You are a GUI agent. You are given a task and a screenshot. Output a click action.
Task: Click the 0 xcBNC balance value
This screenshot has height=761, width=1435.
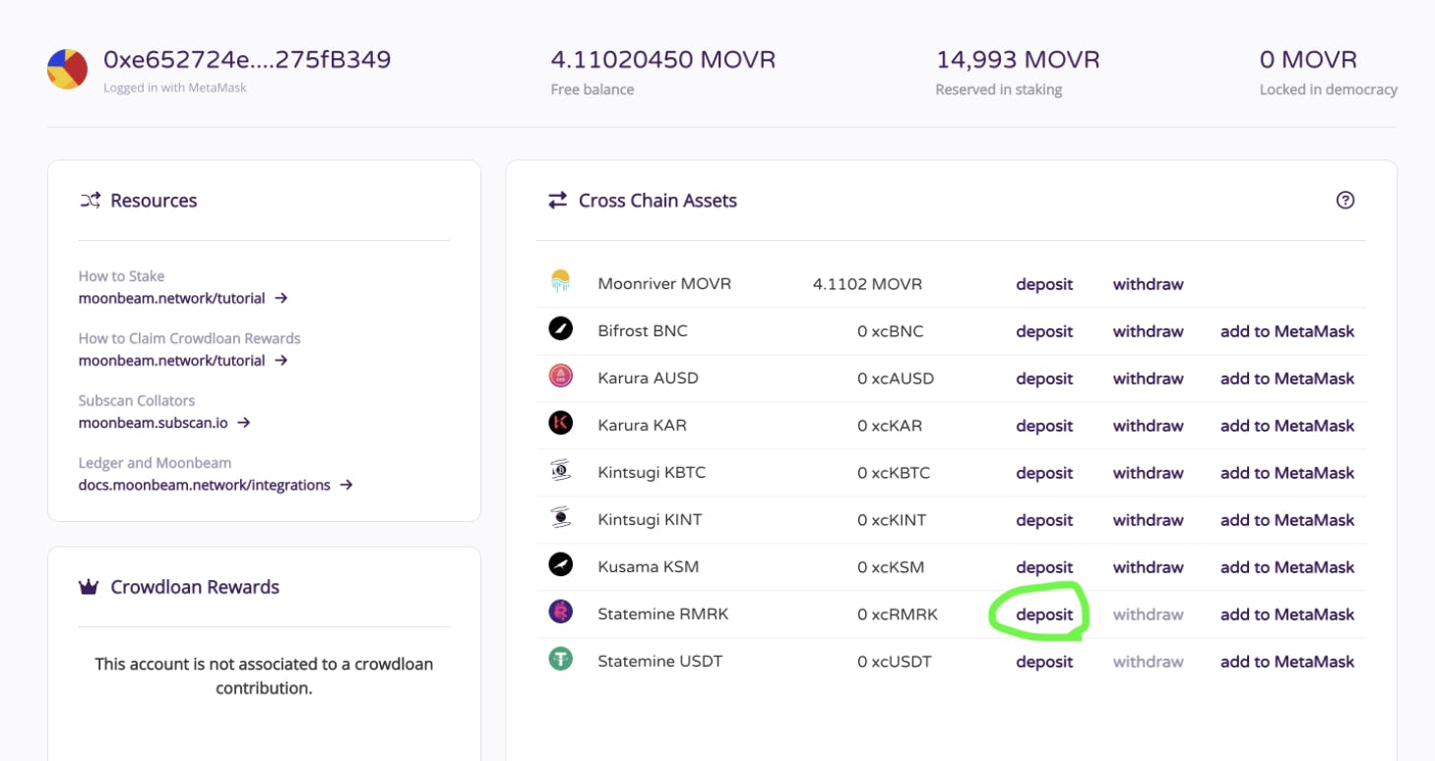891,331
